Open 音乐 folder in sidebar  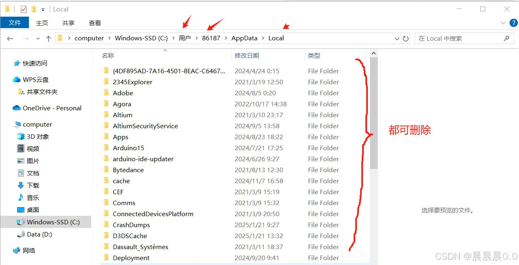click(x=28, y=197)
